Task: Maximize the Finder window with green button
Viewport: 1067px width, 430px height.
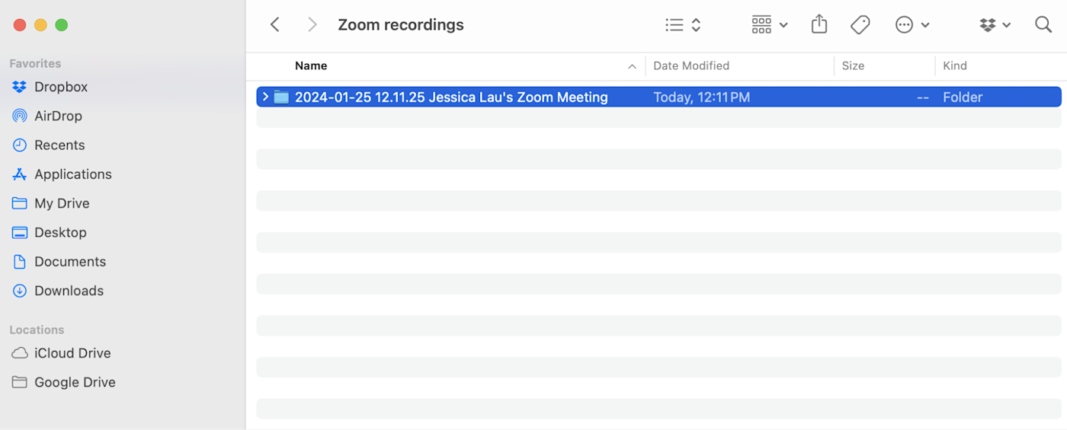Action: tap(62, 25)
